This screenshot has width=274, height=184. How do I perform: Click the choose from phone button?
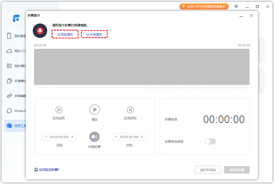pos(94,34)
